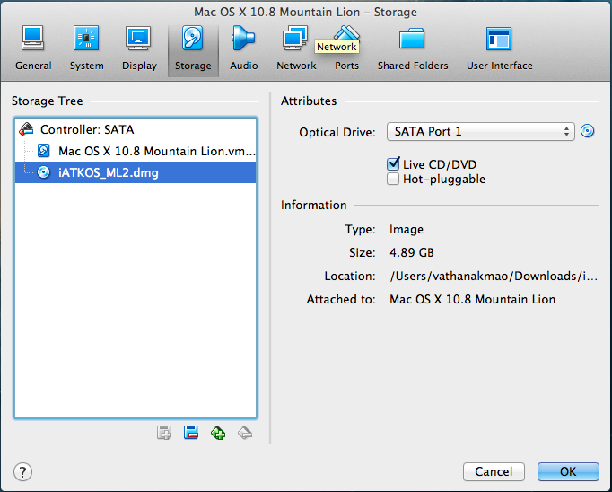Click remove storage attachment icon
Image resolution: width=612 pixels, height=492 pixels.
click(245, 433)
